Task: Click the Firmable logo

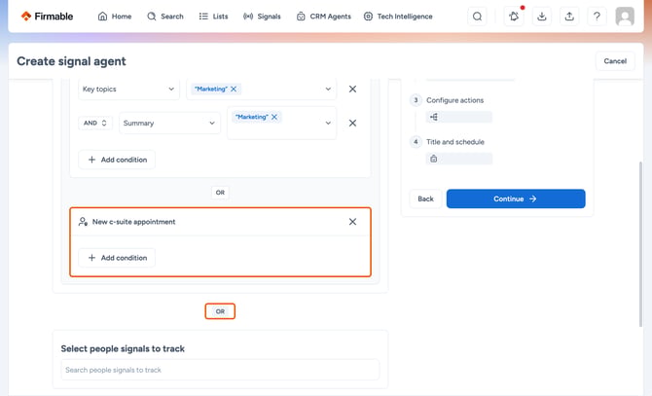Action: pos(47,17)
